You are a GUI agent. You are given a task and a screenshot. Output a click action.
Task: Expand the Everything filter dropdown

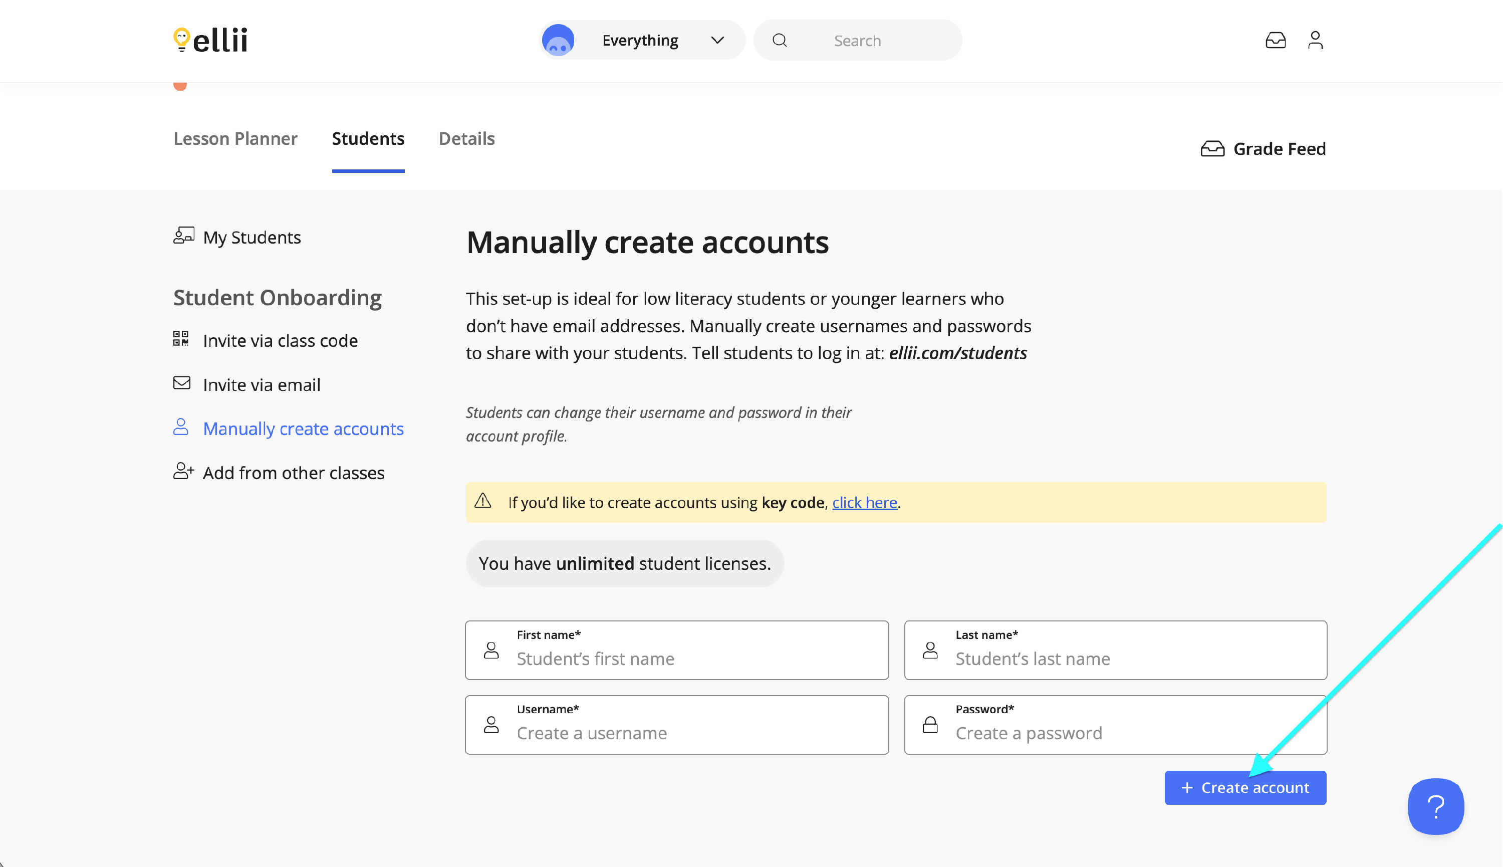coord(640,40)
